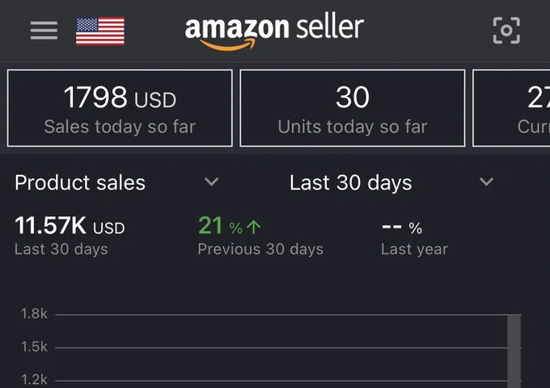Expand the Last 30 days chevron
The image size is (550, 388).
[487, 181]
